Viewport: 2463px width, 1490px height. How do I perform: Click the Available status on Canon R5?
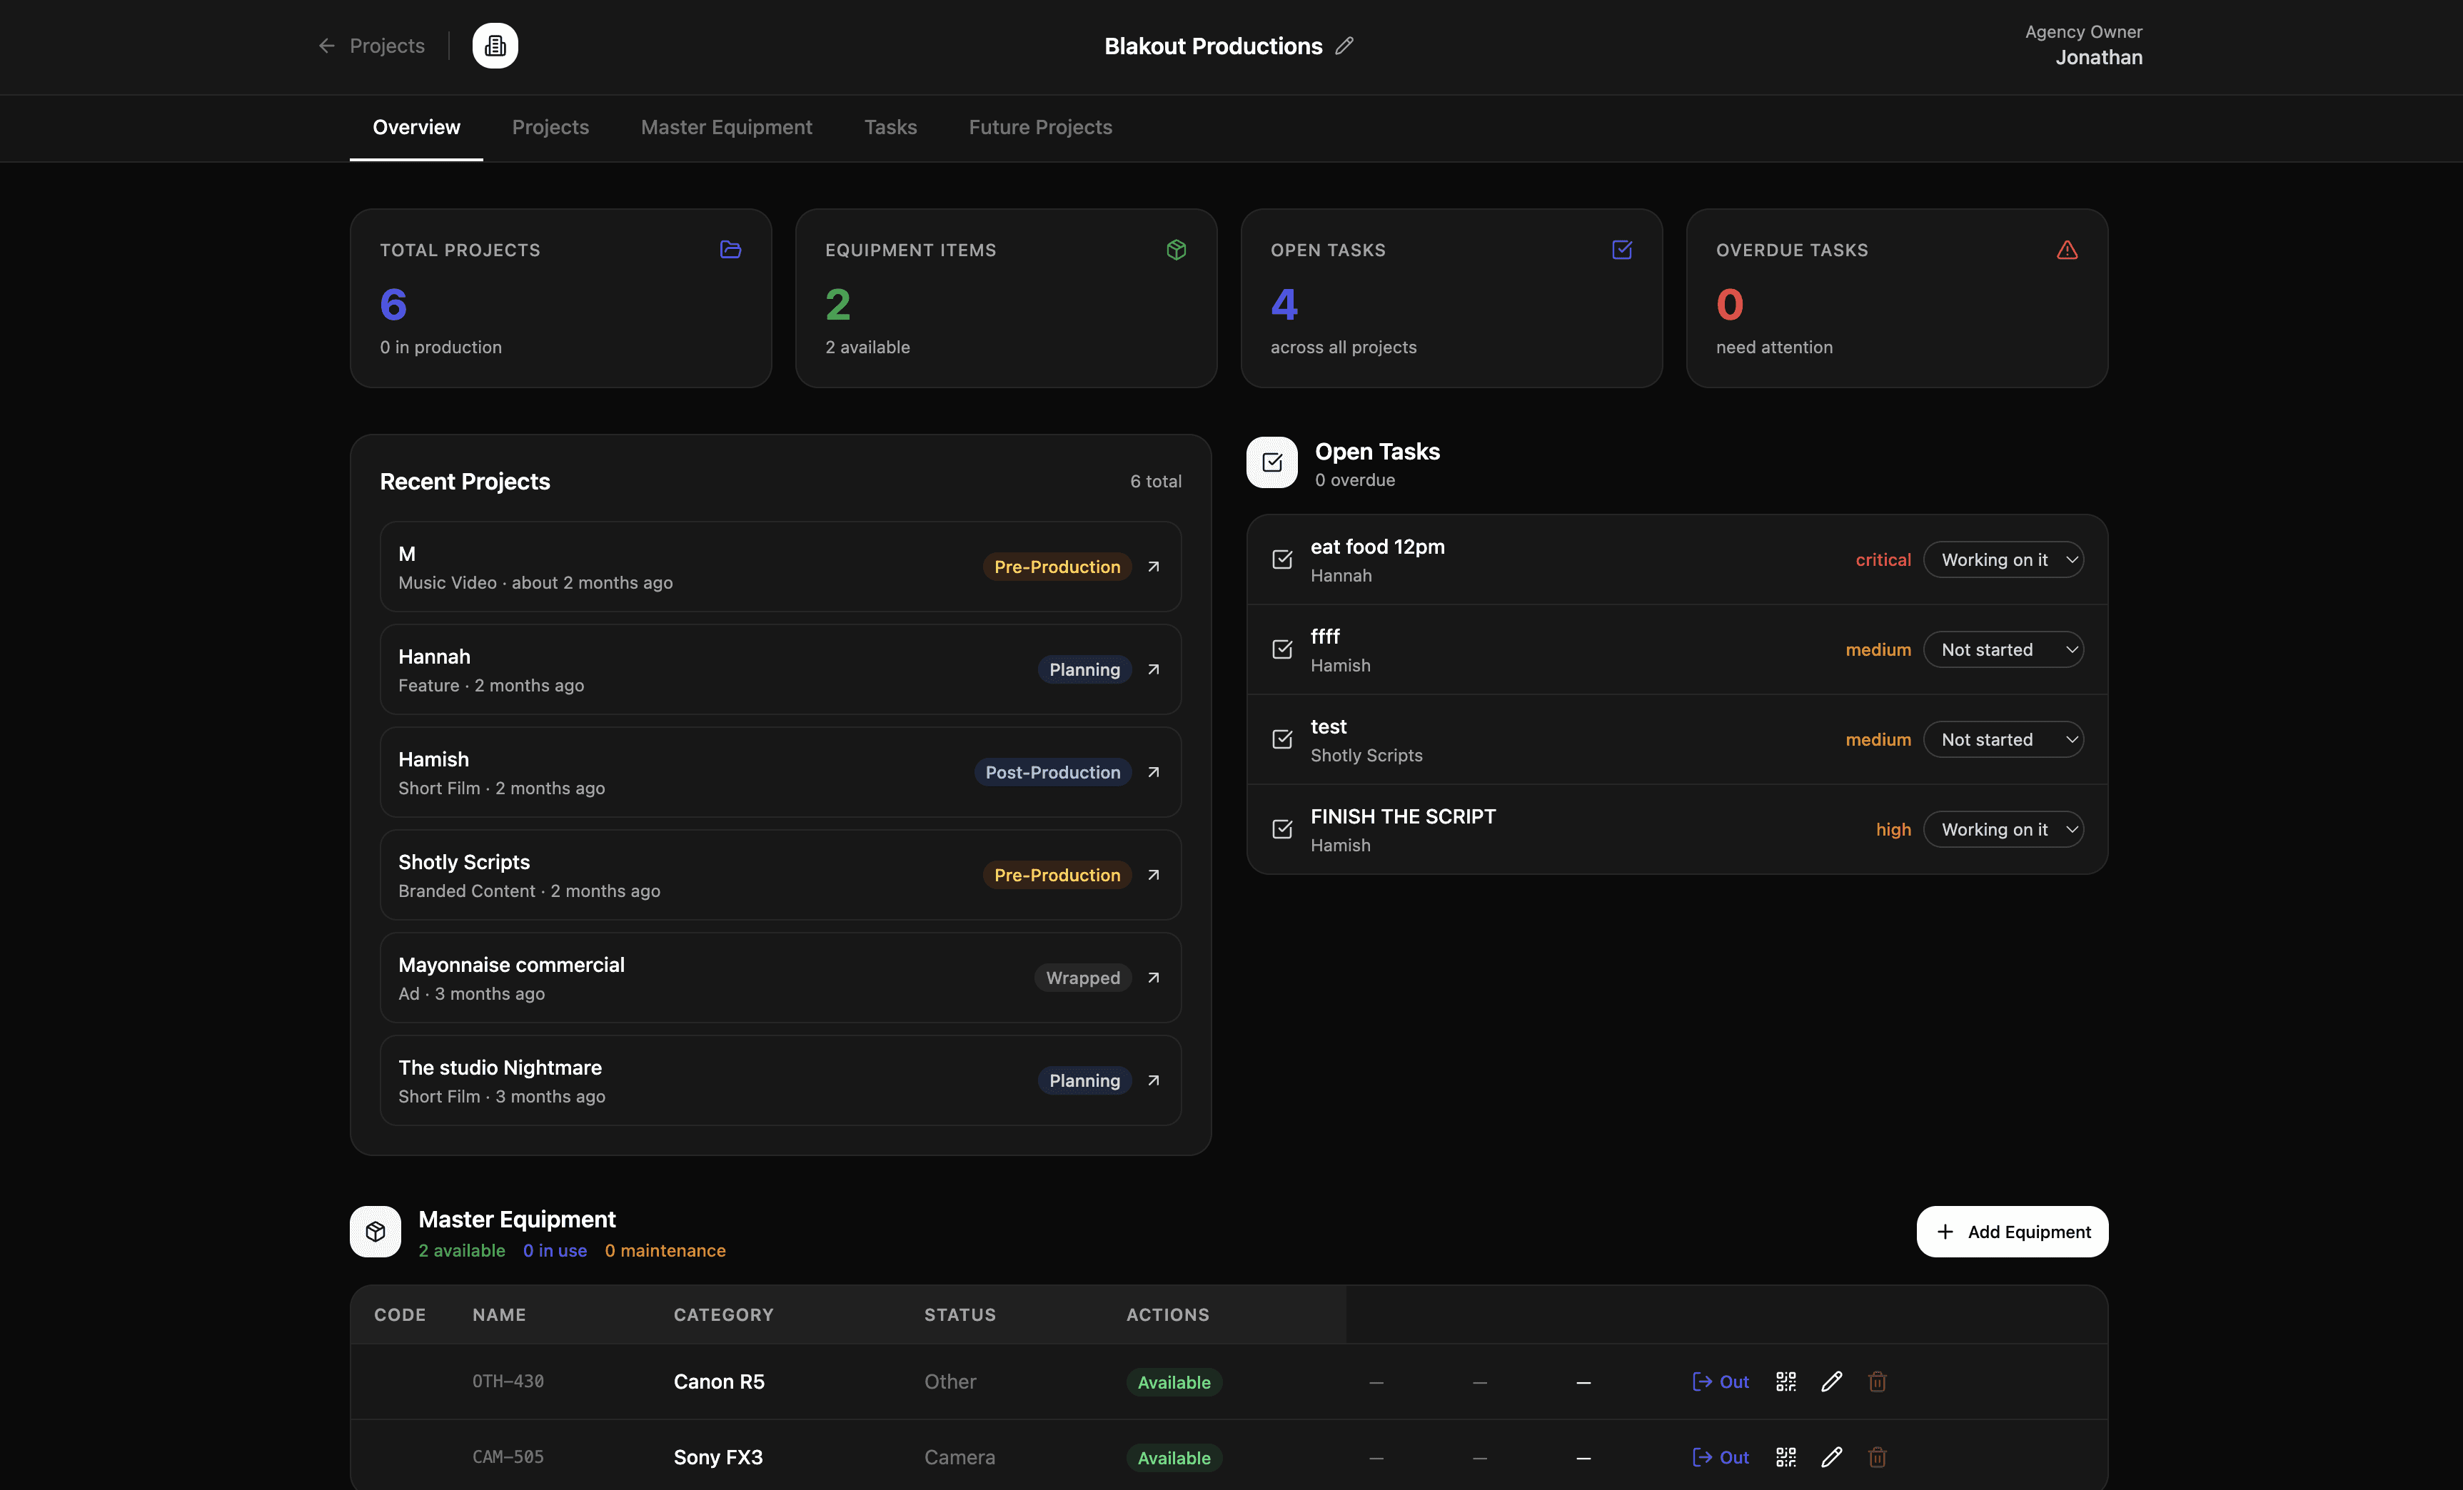click(x=1174, y=1382)
